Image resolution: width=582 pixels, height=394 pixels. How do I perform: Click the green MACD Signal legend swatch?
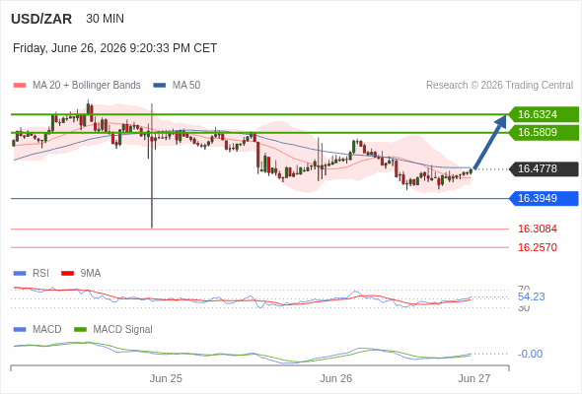point(80,330)
